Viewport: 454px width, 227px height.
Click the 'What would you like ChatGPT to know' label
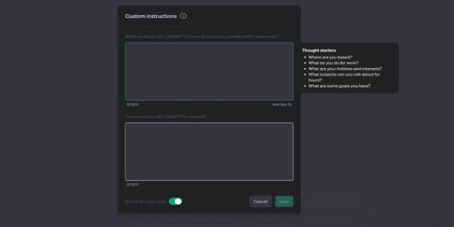[x=201, y=37]
